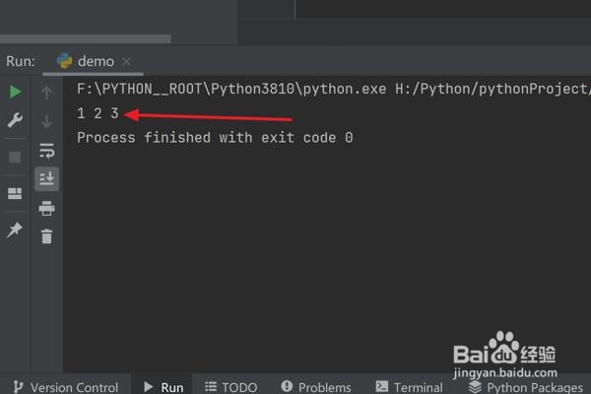
Task: Toggle soft-wrap for console output
Action: point(46,151)
